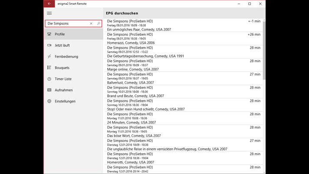Click the Aufnahmen recordings icon
The height and width of the screenshot is (174, 309).
click(49, 90)
